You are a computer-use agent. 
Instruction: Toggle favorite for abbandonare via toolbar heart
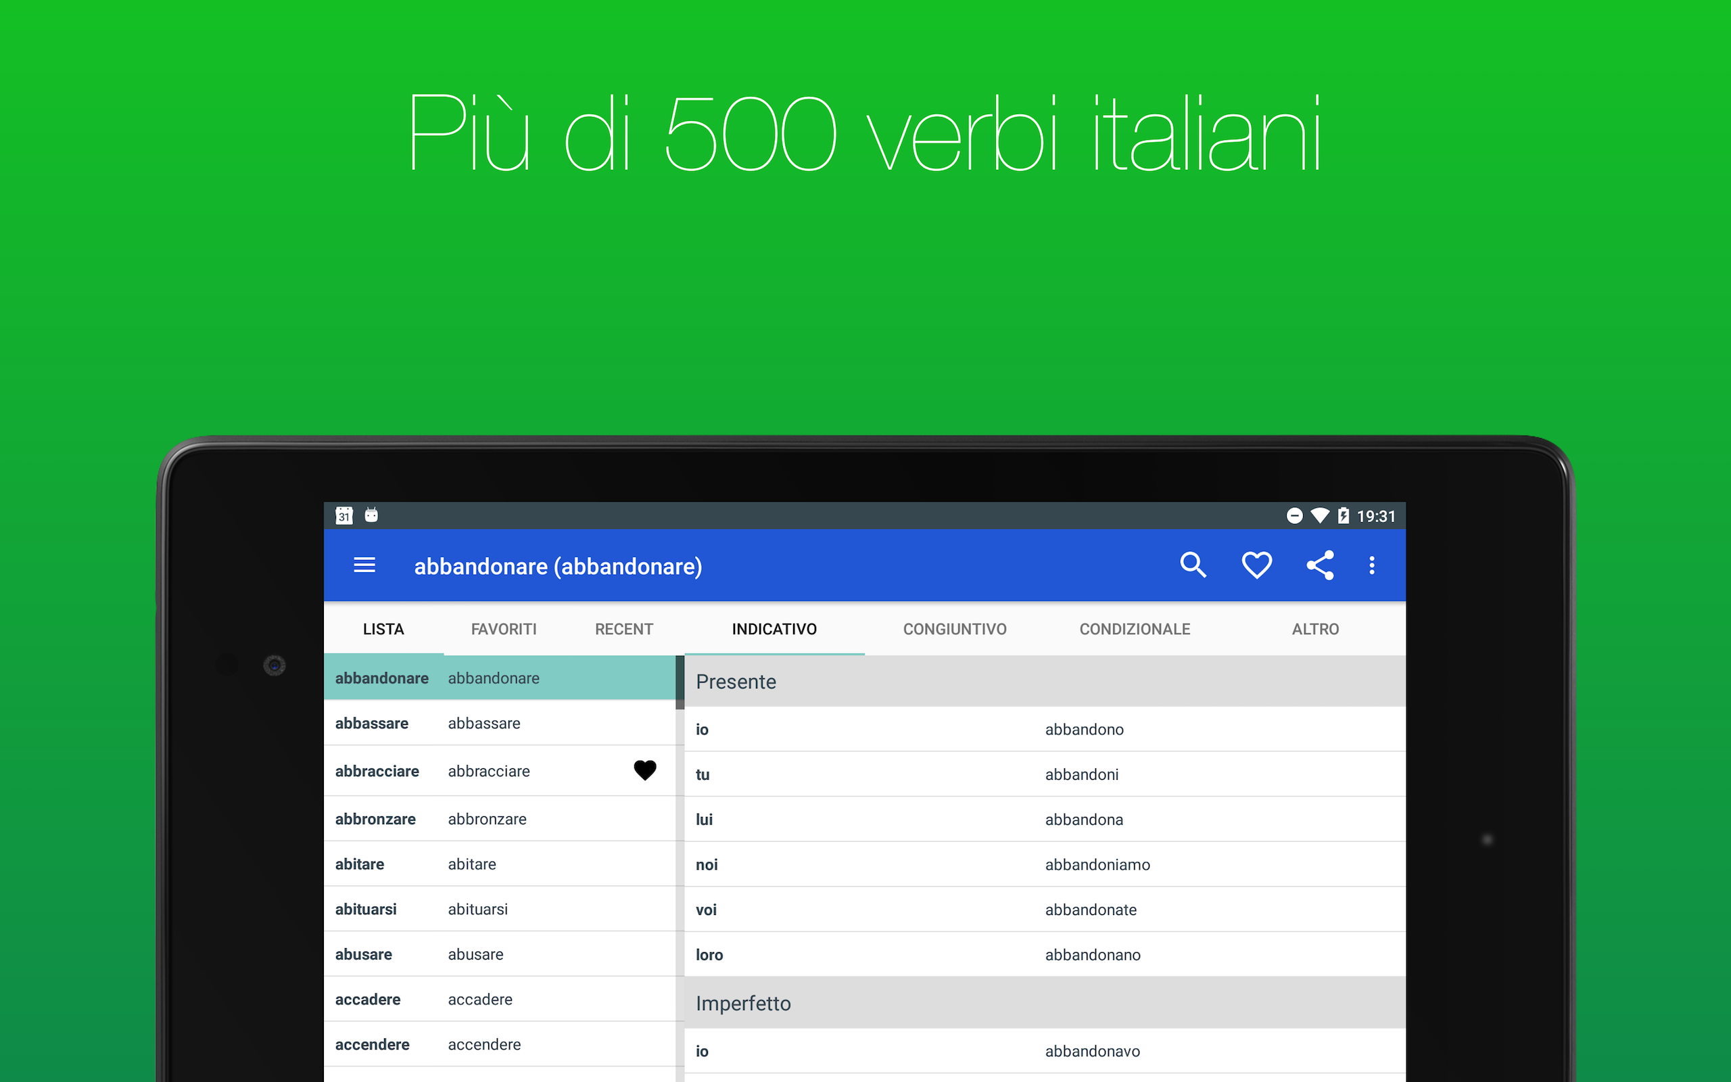pos(1256,565)
